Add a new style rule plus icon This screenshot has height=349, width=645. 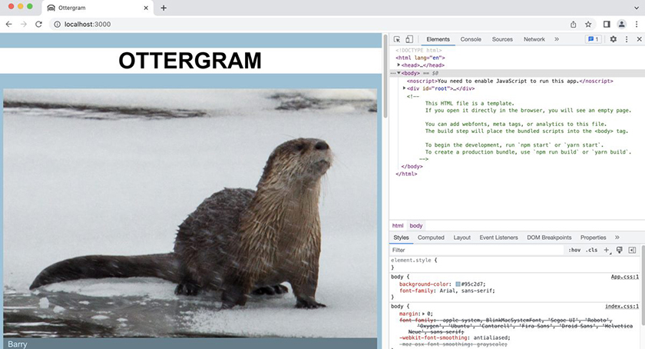click(607, 250)
